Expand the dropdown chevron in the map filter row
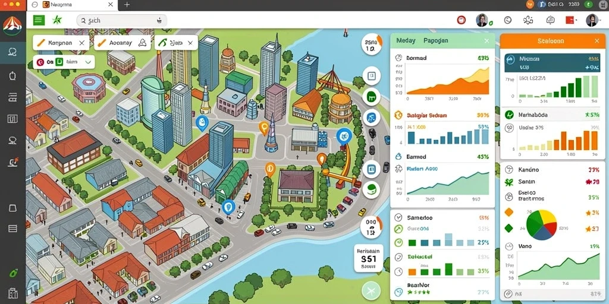Viewport: 609px width, 304px height. pyautogui.click(x=88, y=62)
